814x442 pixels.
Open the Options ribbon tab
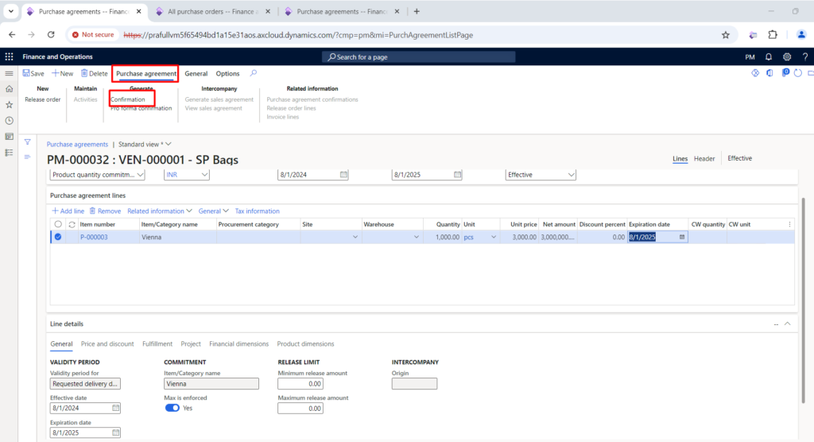tap(227, 74)
